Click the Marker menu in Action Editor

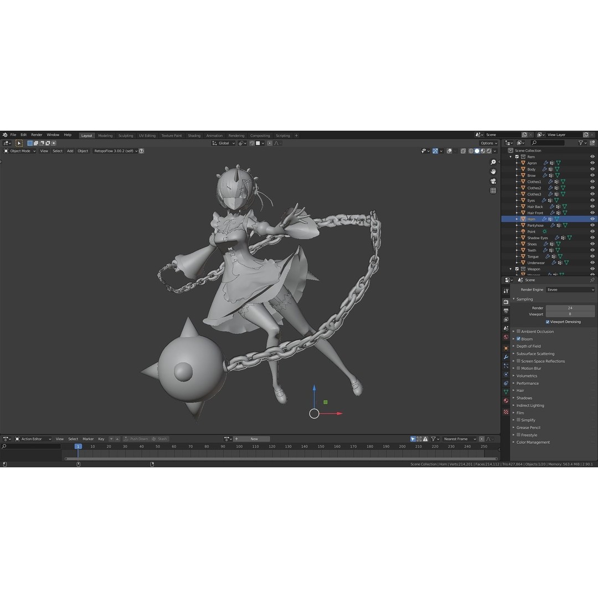[88, 439]
